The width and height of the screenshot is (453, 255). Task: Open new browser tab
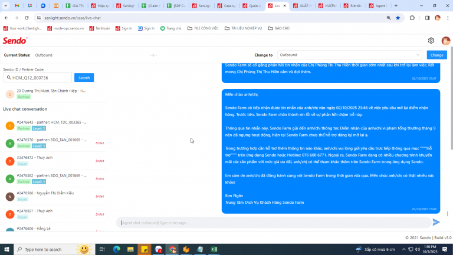coord(396,5)
